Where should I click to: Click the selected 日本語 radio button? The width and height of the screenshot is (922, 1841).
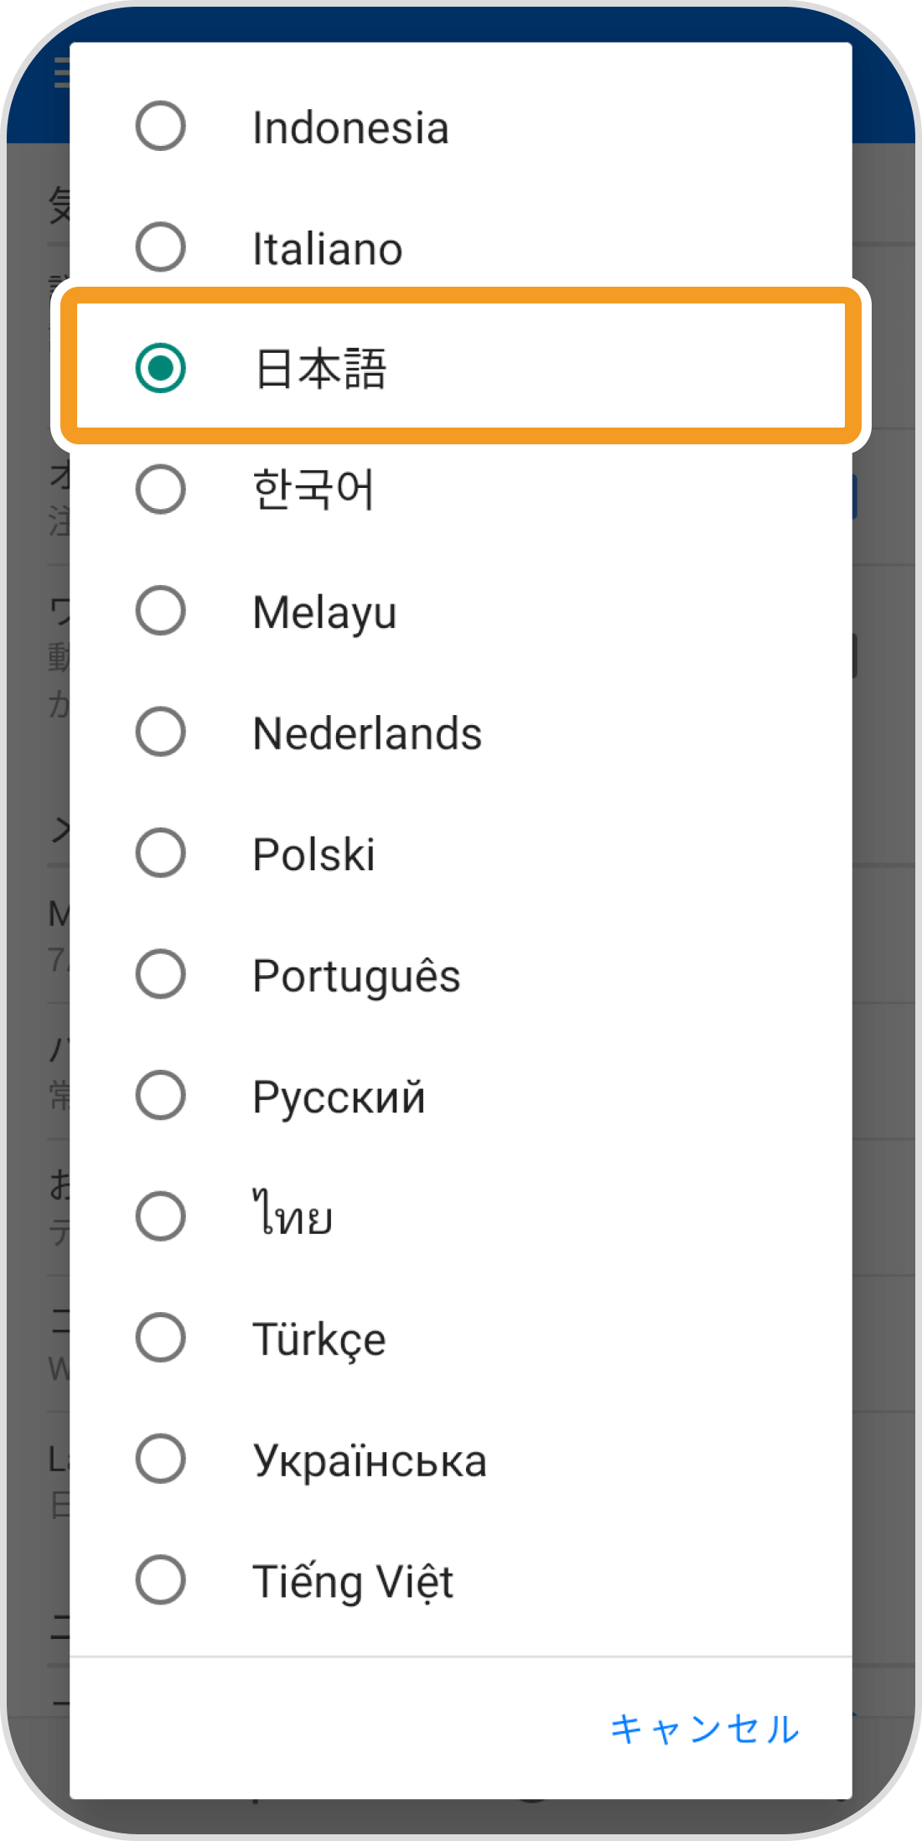160,368
